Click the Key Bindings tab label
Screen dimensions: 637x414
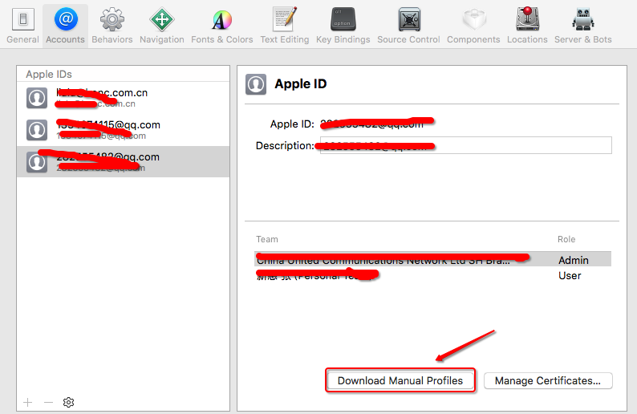343,39
